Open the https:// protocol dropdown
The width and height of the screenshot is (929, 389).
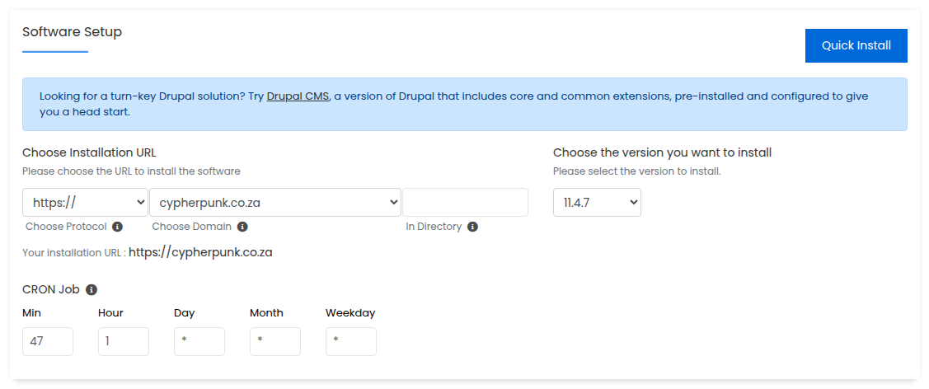click(86, 203)
